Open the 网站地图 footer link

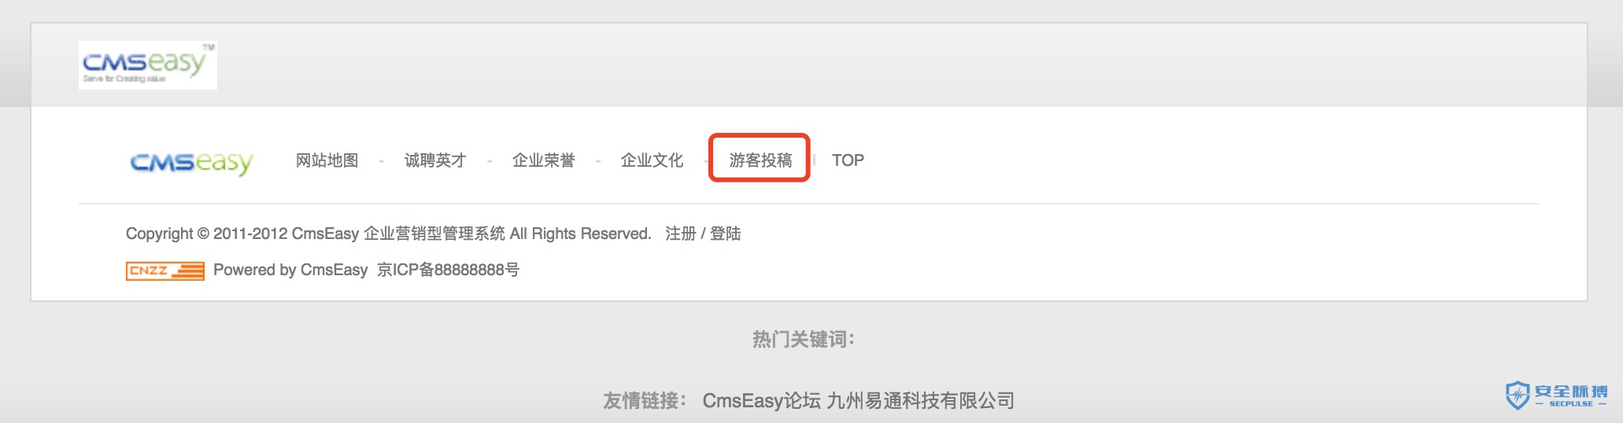tap(327, 160)
